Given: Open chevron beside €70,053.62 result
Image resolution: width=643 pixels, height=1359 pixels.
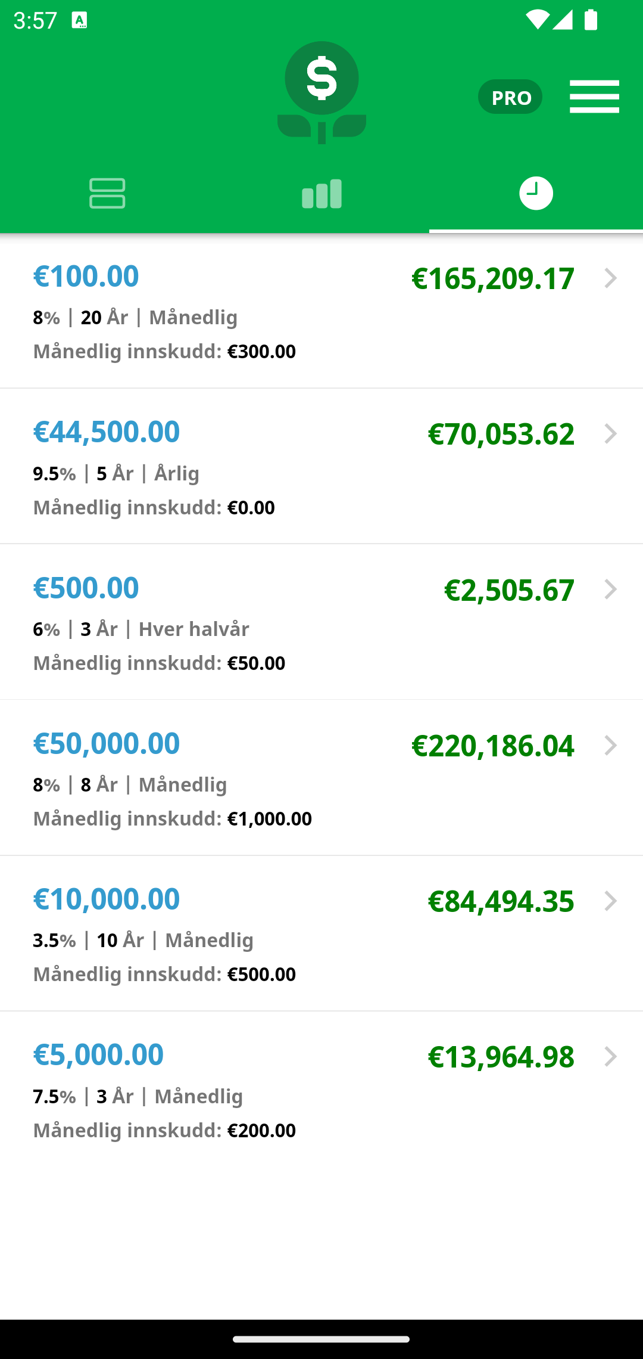Looking at the screenshot, I should point(610,434).
